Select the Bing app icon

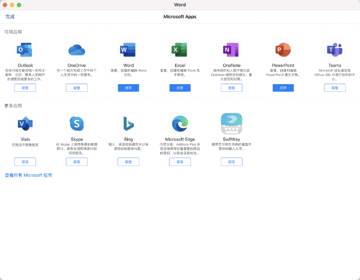point(128,124)
